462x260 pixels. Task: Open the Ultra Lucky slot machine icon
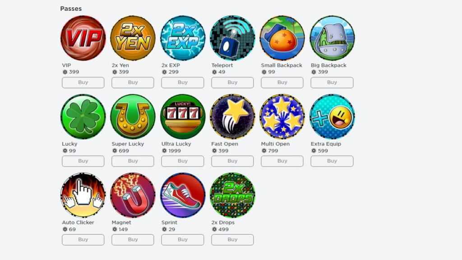click(183, 117)
